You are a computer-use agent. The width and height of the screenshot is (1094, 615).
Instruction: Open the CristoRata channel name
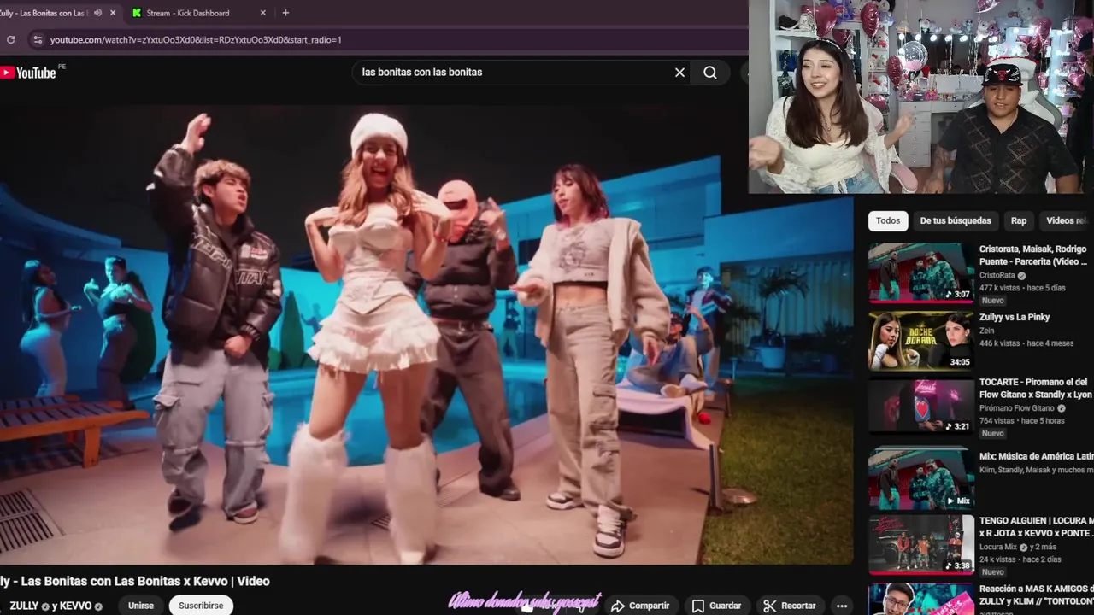pos(997,276)
